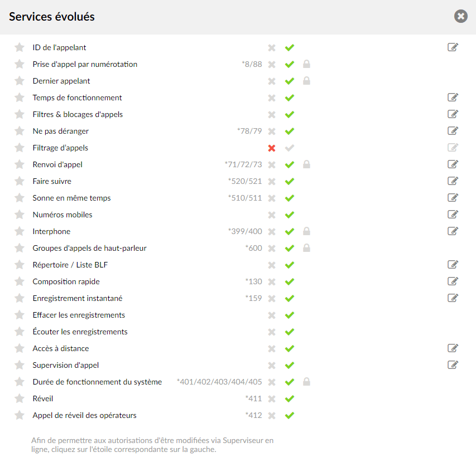Click lock icon on Groupes d'appels de haut-parleur
Screen dimensions: 476x462
[306, 247]
